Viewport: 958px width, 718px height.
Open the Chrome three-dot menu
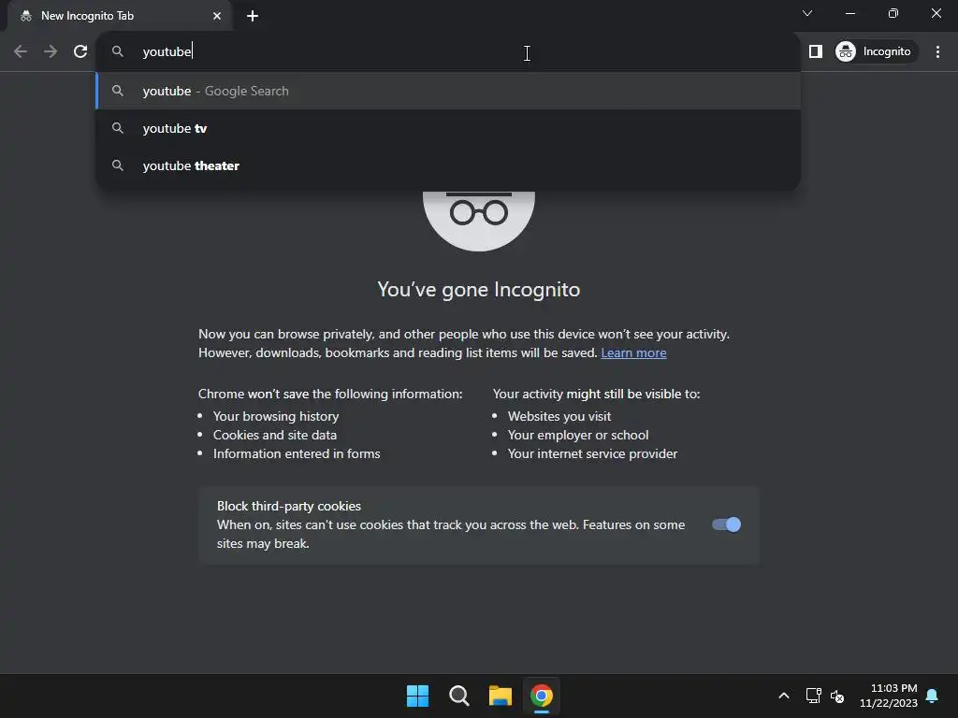937,51
